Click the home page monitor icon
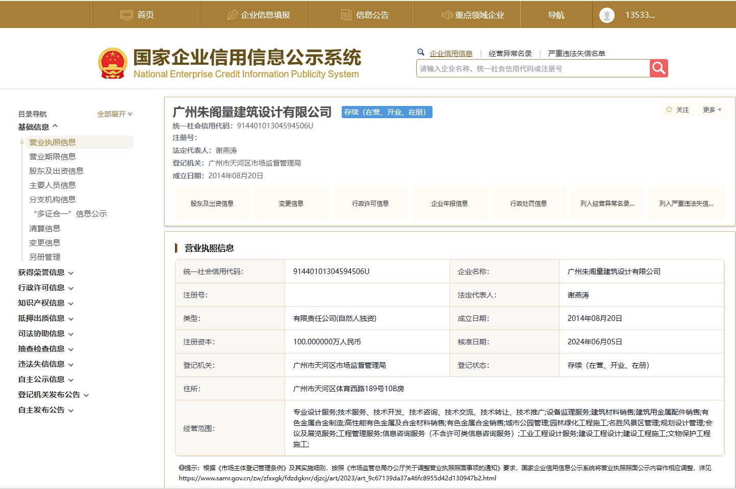This screenshot has height=489, width=736. click(x=126, y=15)
